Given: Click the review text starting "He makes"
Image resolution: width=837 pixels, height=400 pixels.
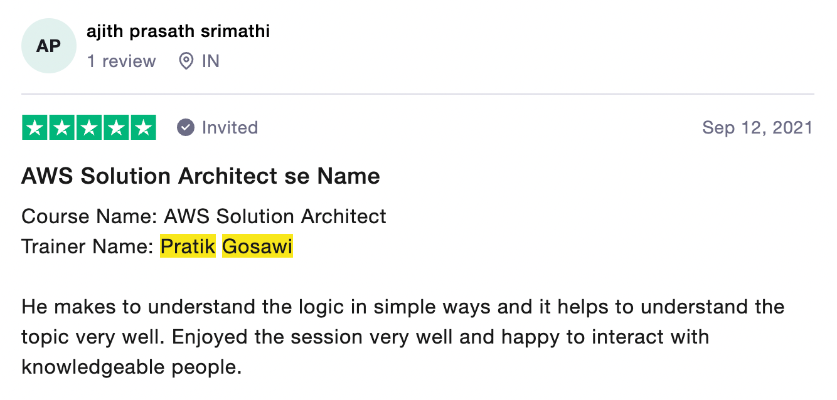Looking at the screenshot, I should click(402, 307).
